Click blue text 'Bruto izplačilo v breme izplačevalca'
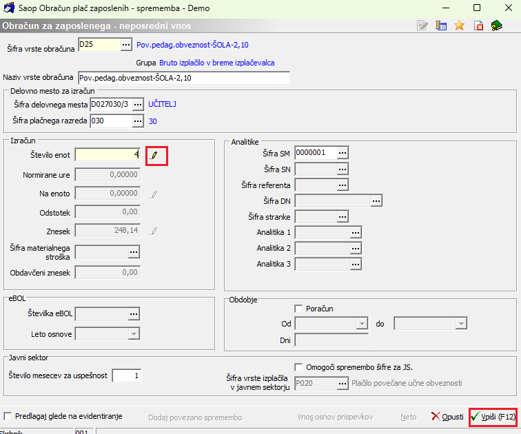 217,63
